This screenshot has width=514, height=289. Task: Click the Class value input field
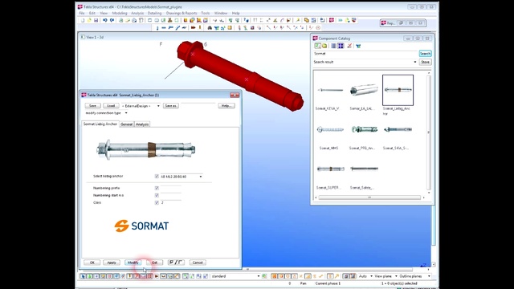point(171,202)
